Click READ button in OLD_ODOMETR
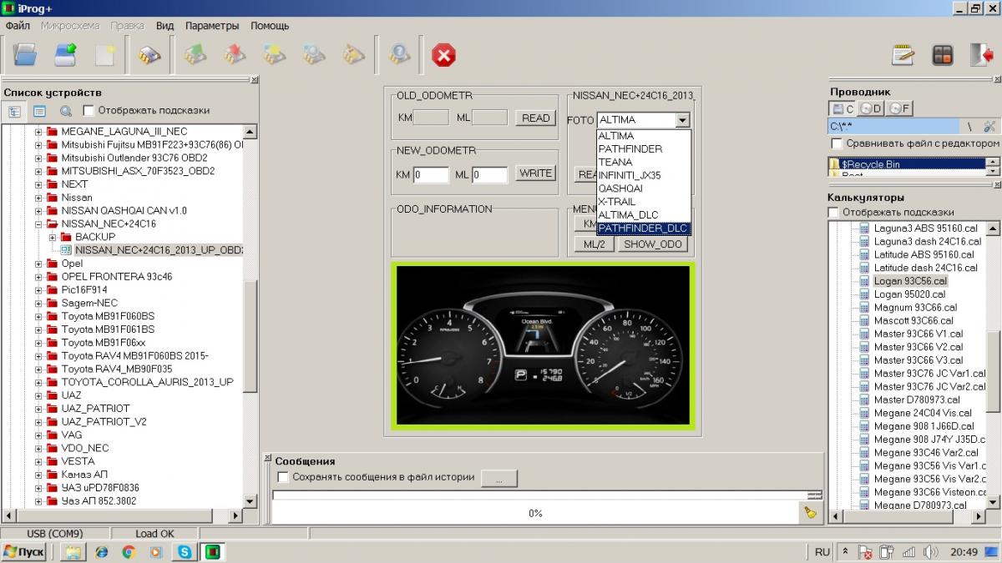The height and width of the screenshot is (563, 1002). tap(535, 118)
